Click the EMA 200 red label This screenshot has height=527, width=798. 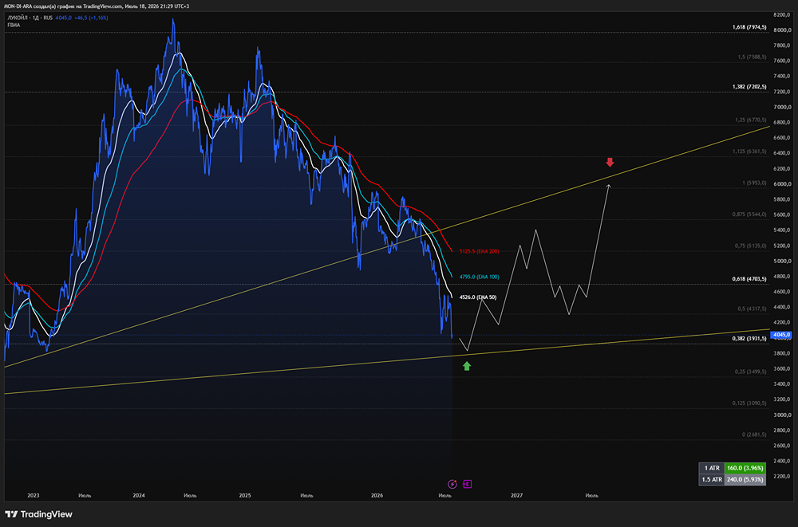coord(479,251)
